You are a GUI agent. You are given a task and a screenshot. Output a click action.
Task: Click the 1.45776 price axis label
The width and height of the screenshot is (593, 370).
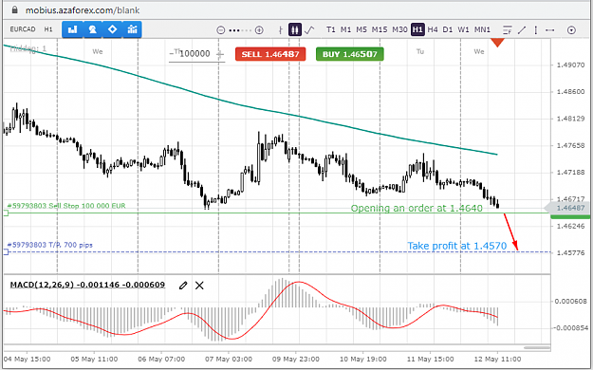pyautogui.click(x=570, y=252)
